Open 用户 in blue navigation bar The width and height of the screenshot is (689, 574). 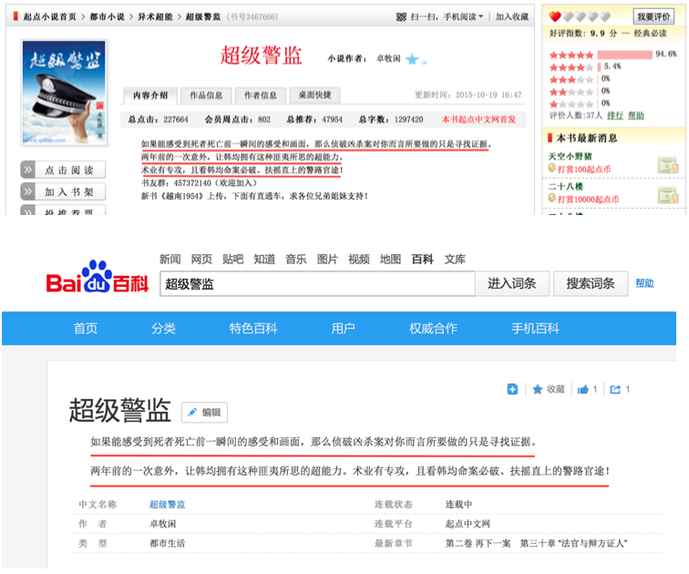point(344,329)
